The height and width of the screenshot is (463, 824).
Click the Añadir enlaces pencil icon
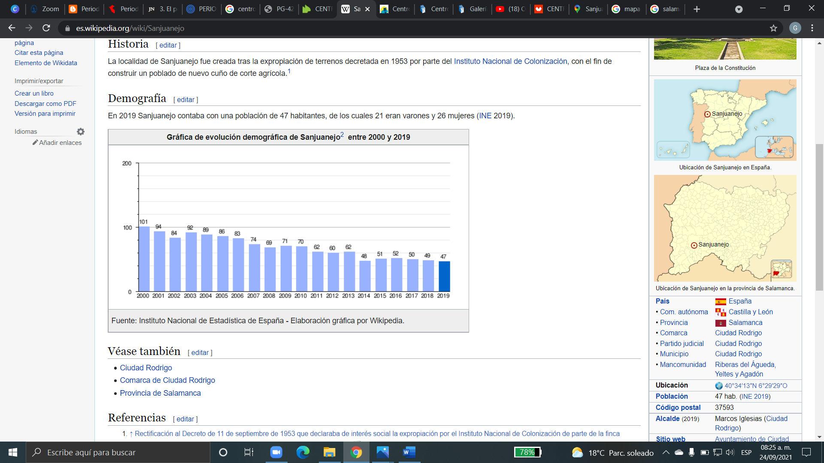[35, 143]
